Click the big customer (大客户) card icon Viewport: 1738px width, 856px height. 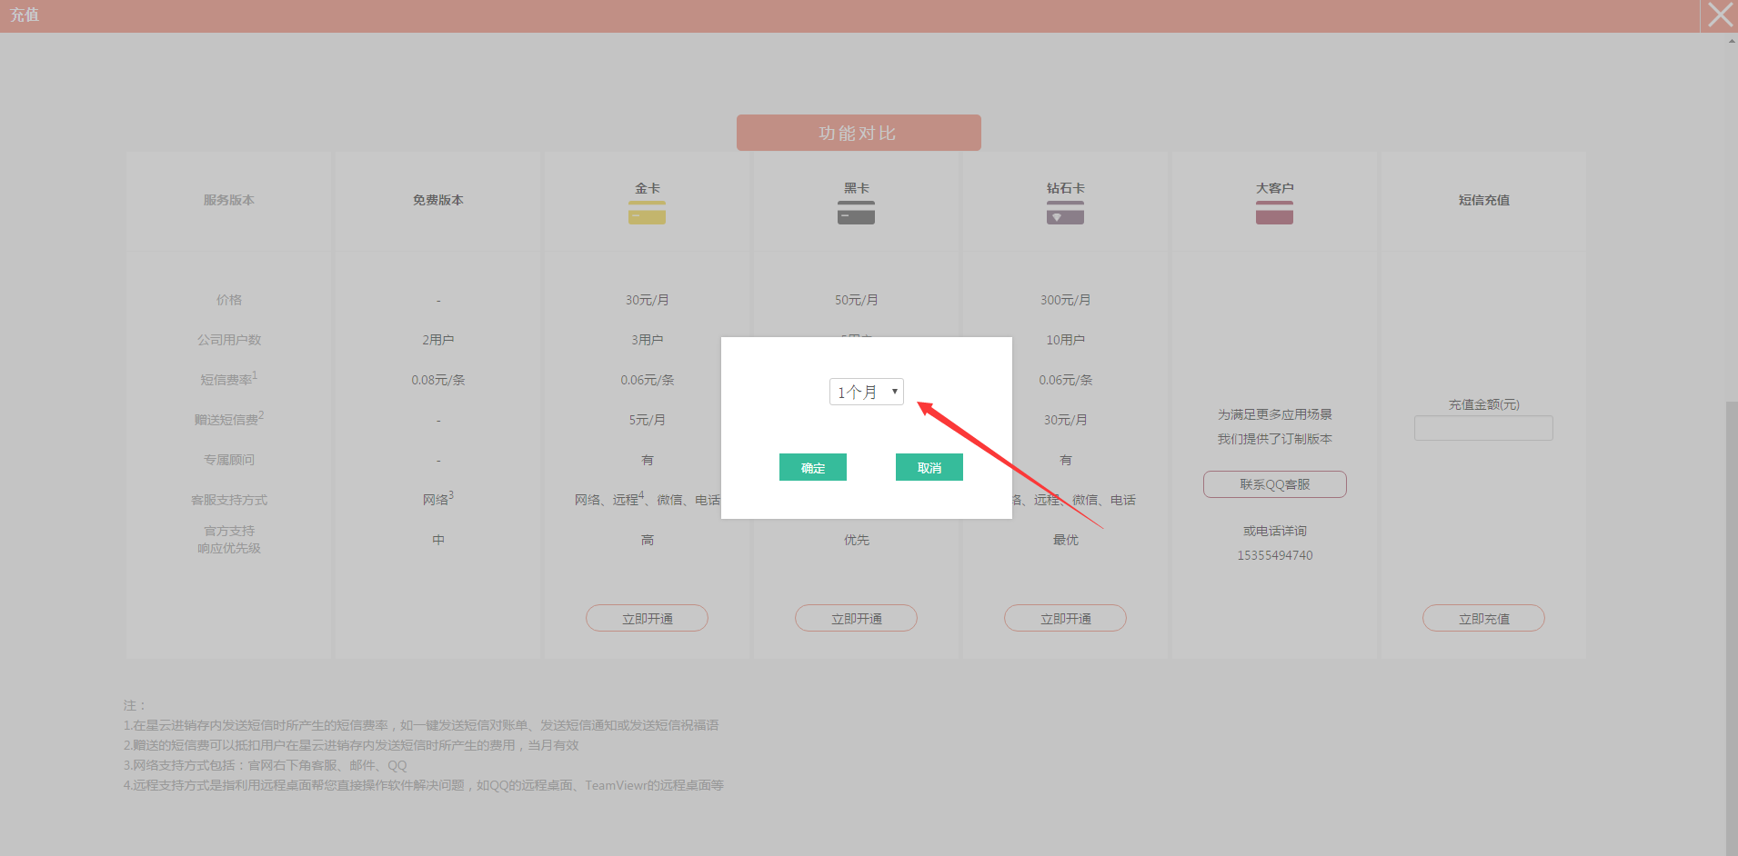pyautogui.click(x=1274, y=214)
